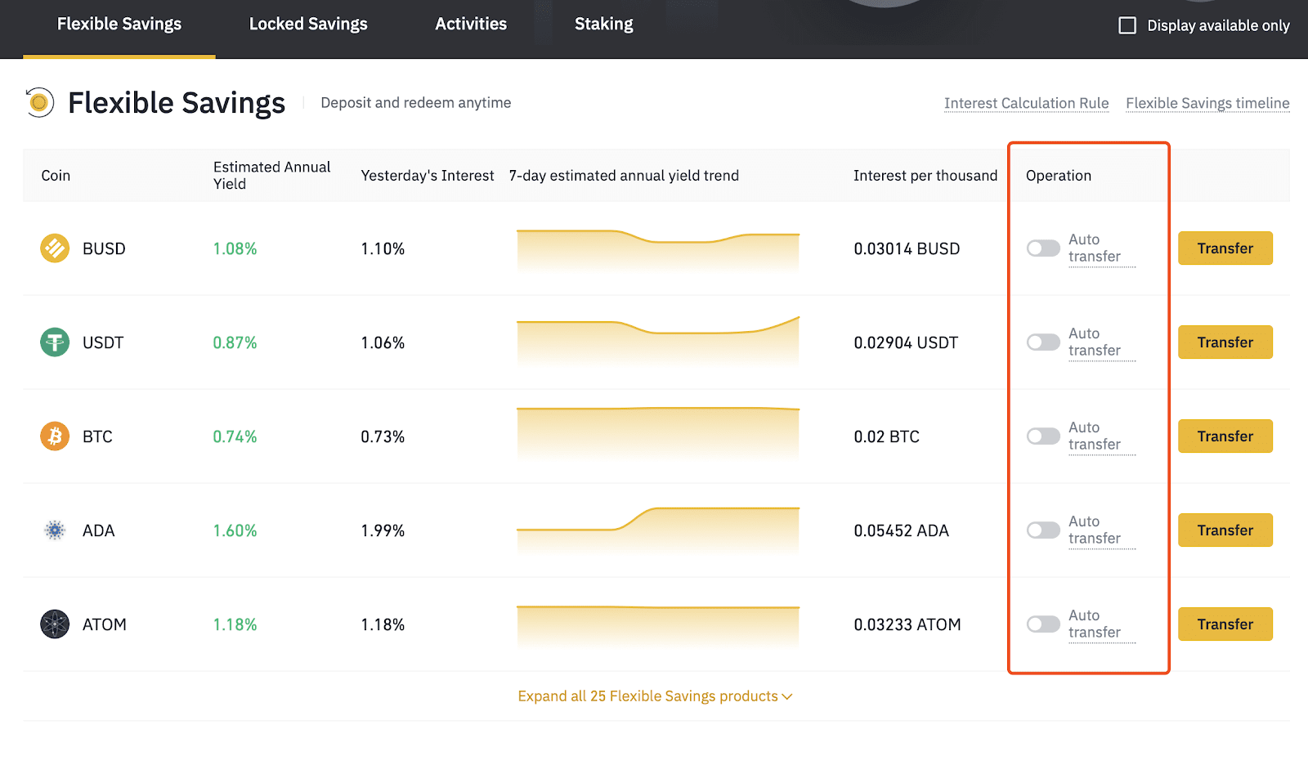The image size is (1308, 774).
Task: Click the Coin column header
Action: tap(56, 176)
